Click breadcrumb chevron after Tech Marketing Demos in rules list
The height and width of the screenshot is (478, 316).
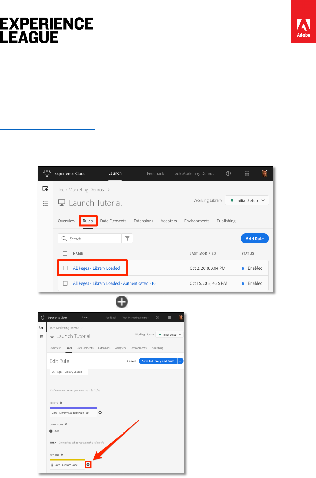tap(108, 190)
